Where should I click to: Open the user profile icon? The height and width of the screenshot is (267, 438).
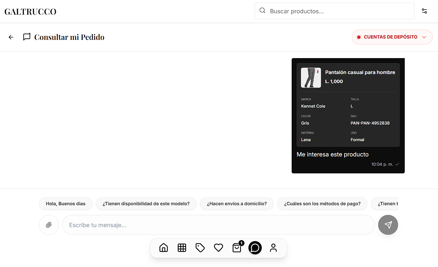pyautogui.click(x=273, y=248)
